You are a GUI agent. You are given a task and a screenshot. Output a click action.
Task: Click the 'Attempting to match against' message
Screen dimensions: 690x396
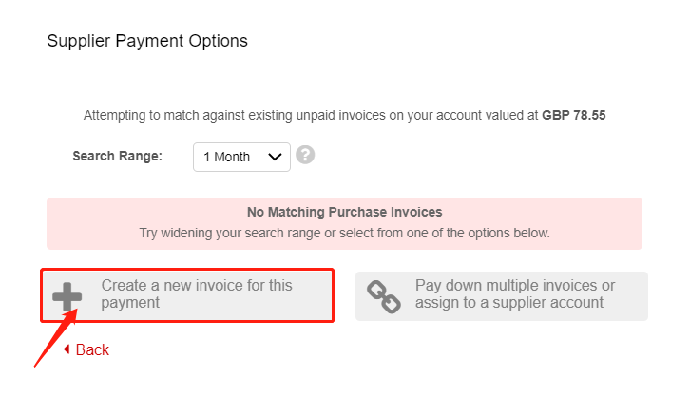tap(311, 116)
